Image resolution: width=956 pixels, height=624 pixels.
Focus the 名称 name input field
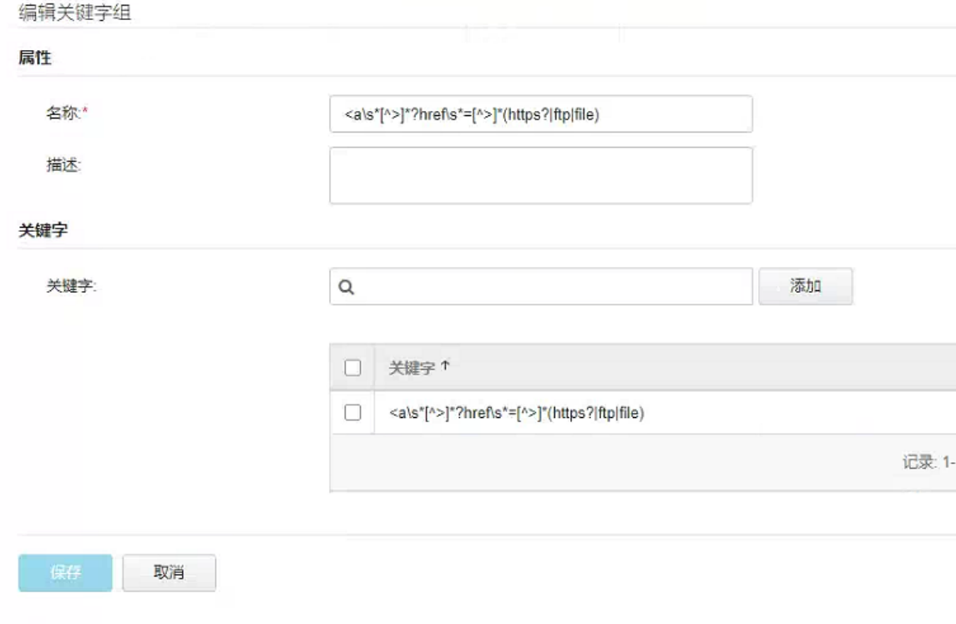[x=541, y=114]
